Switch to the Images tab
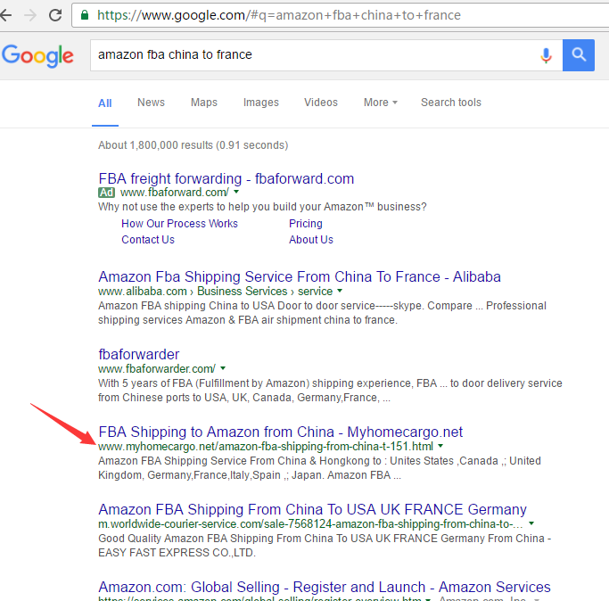609x601 pixels. click(x=261, y=103)
